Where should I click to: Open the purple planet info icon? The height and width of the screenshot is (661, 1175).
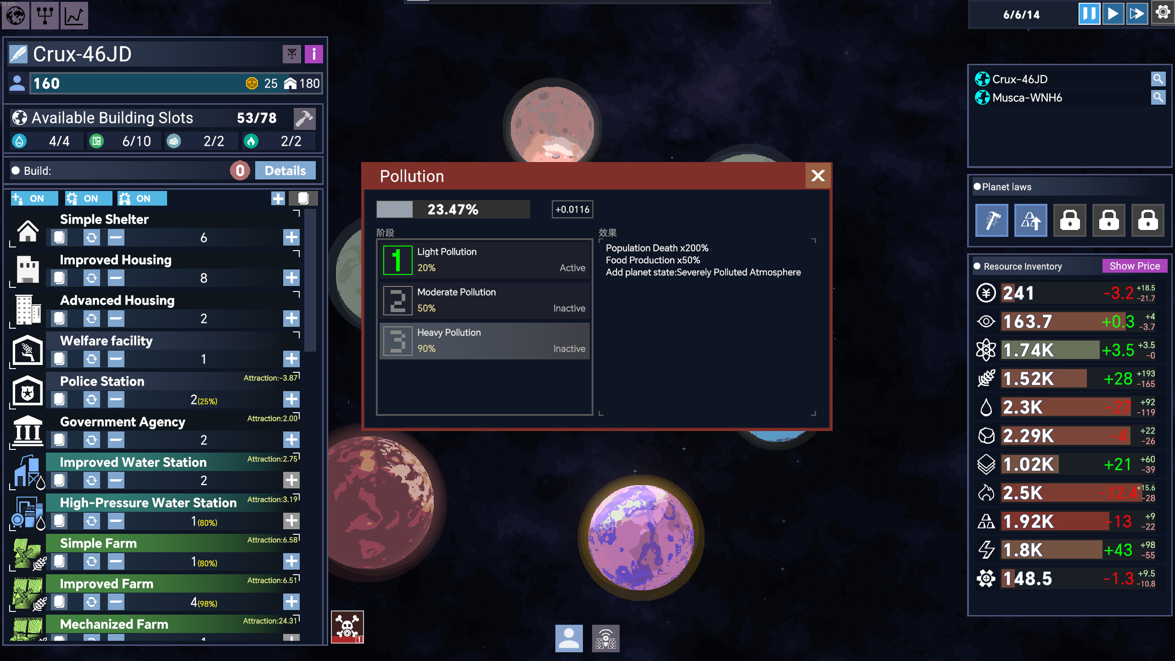click(x=314, y=54)
